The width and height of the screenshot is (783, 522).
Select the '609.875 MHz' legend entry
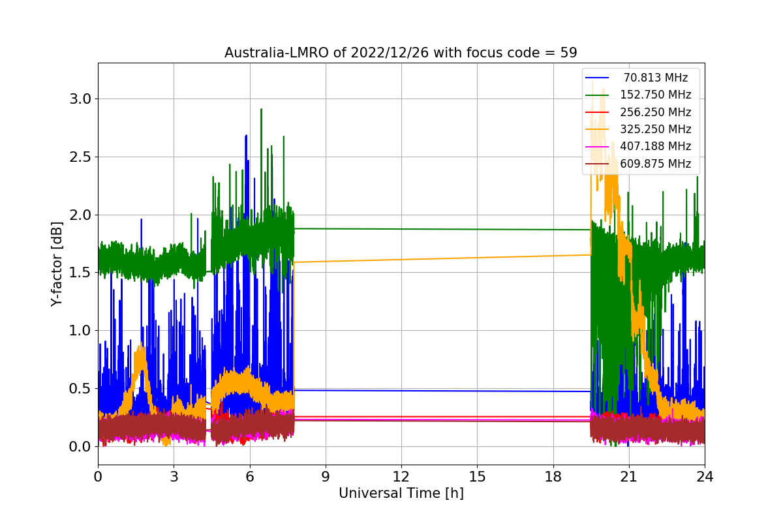[x=656, y=164]
